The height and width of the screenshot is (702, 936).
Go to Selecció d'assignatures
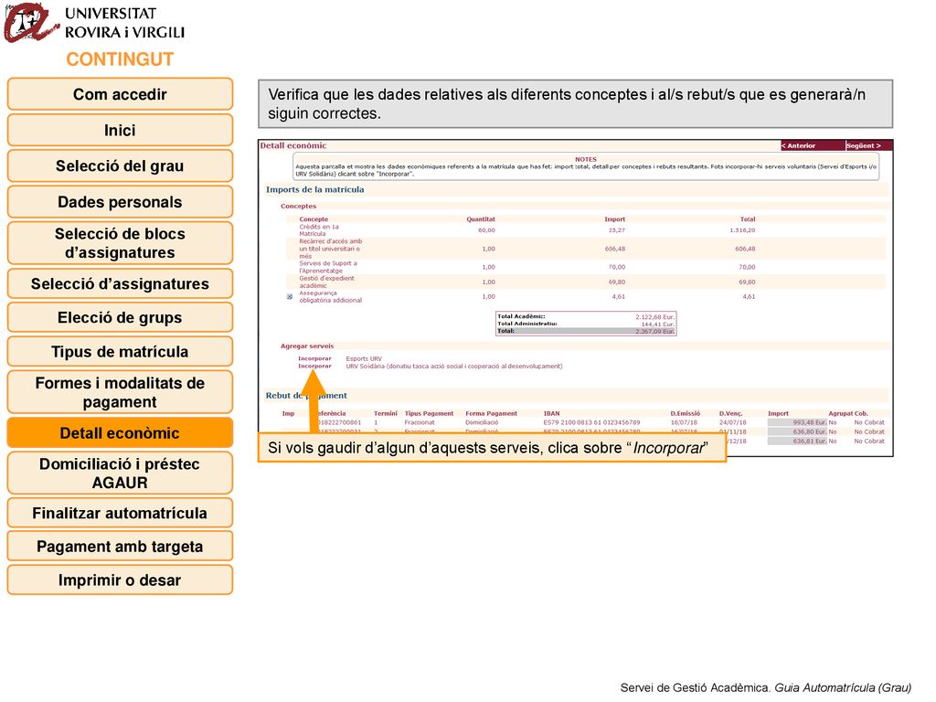[120, 283]
